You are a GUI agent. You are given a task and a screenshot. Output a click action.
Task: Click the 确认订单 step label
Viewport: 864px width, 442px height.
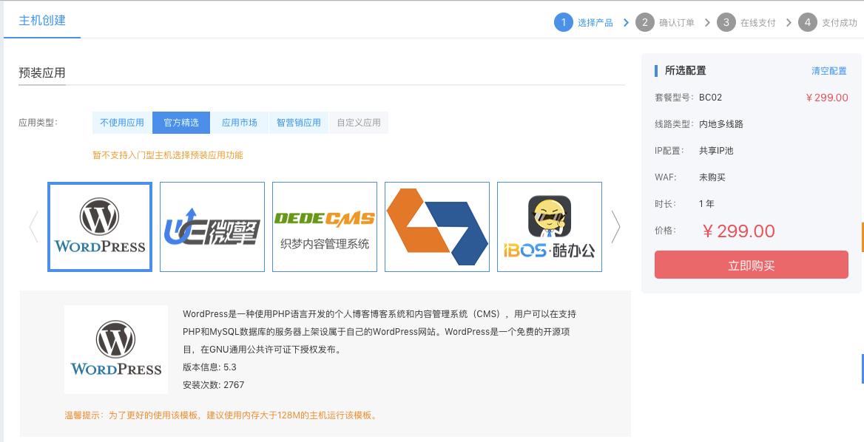tap(677, 23)
